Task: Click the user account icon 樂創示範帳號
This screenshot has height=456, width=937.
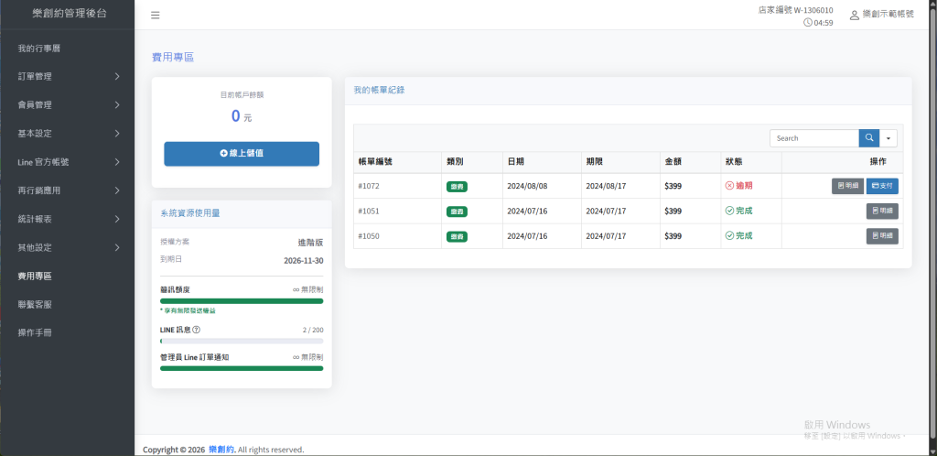Action: point(854,16)
